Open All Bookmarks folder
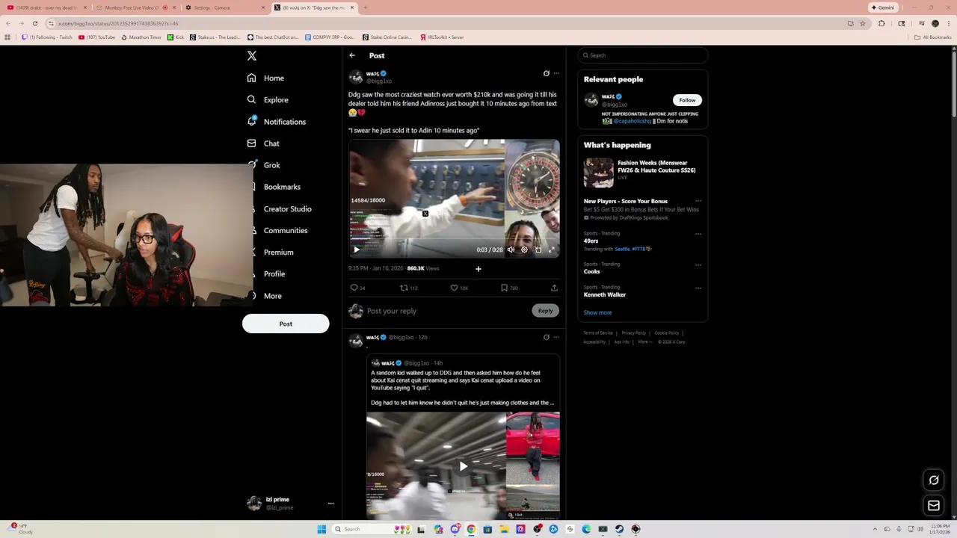 933,37
